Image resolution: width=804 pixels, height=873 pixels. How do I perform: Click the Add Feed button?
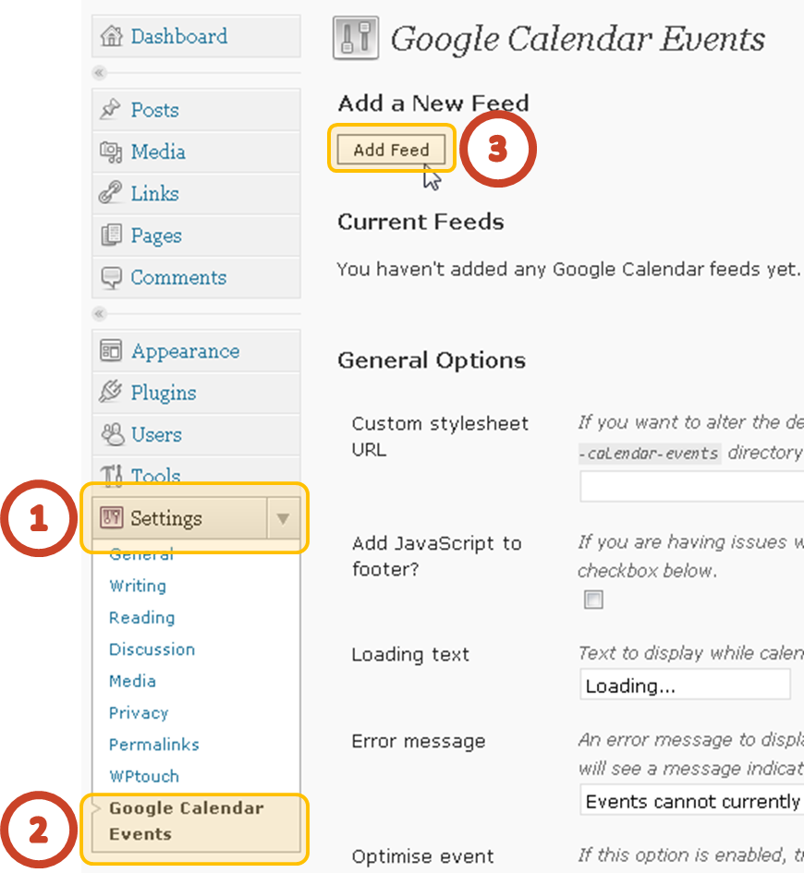tap(391, 150)
